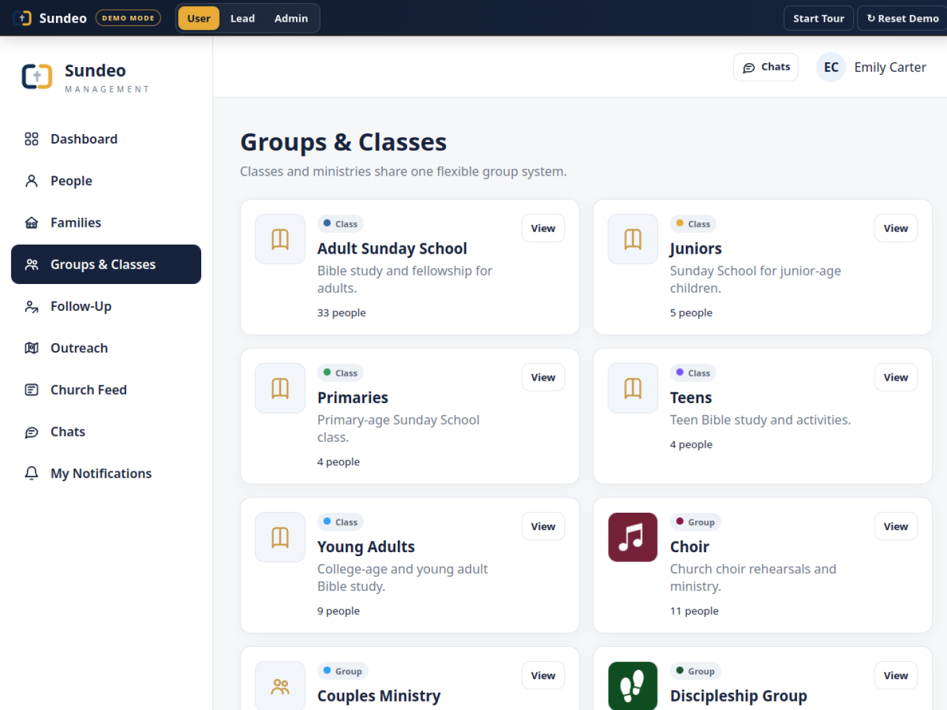Screen dimensions: 947x710
Task: Select Groups & Classes in sidebar
Action: point(106,264)
